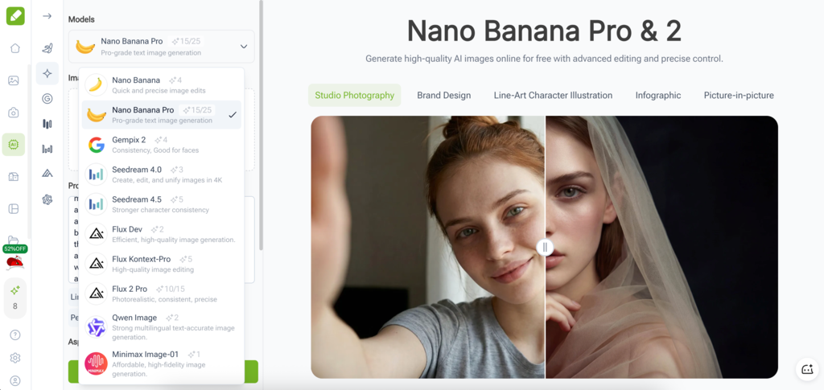Open the chat assistant icon bottom right

[807, 369]
